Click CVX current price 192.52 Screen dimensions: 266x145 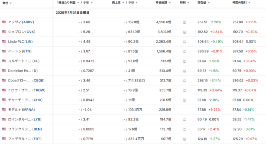(x=202, y=32)
